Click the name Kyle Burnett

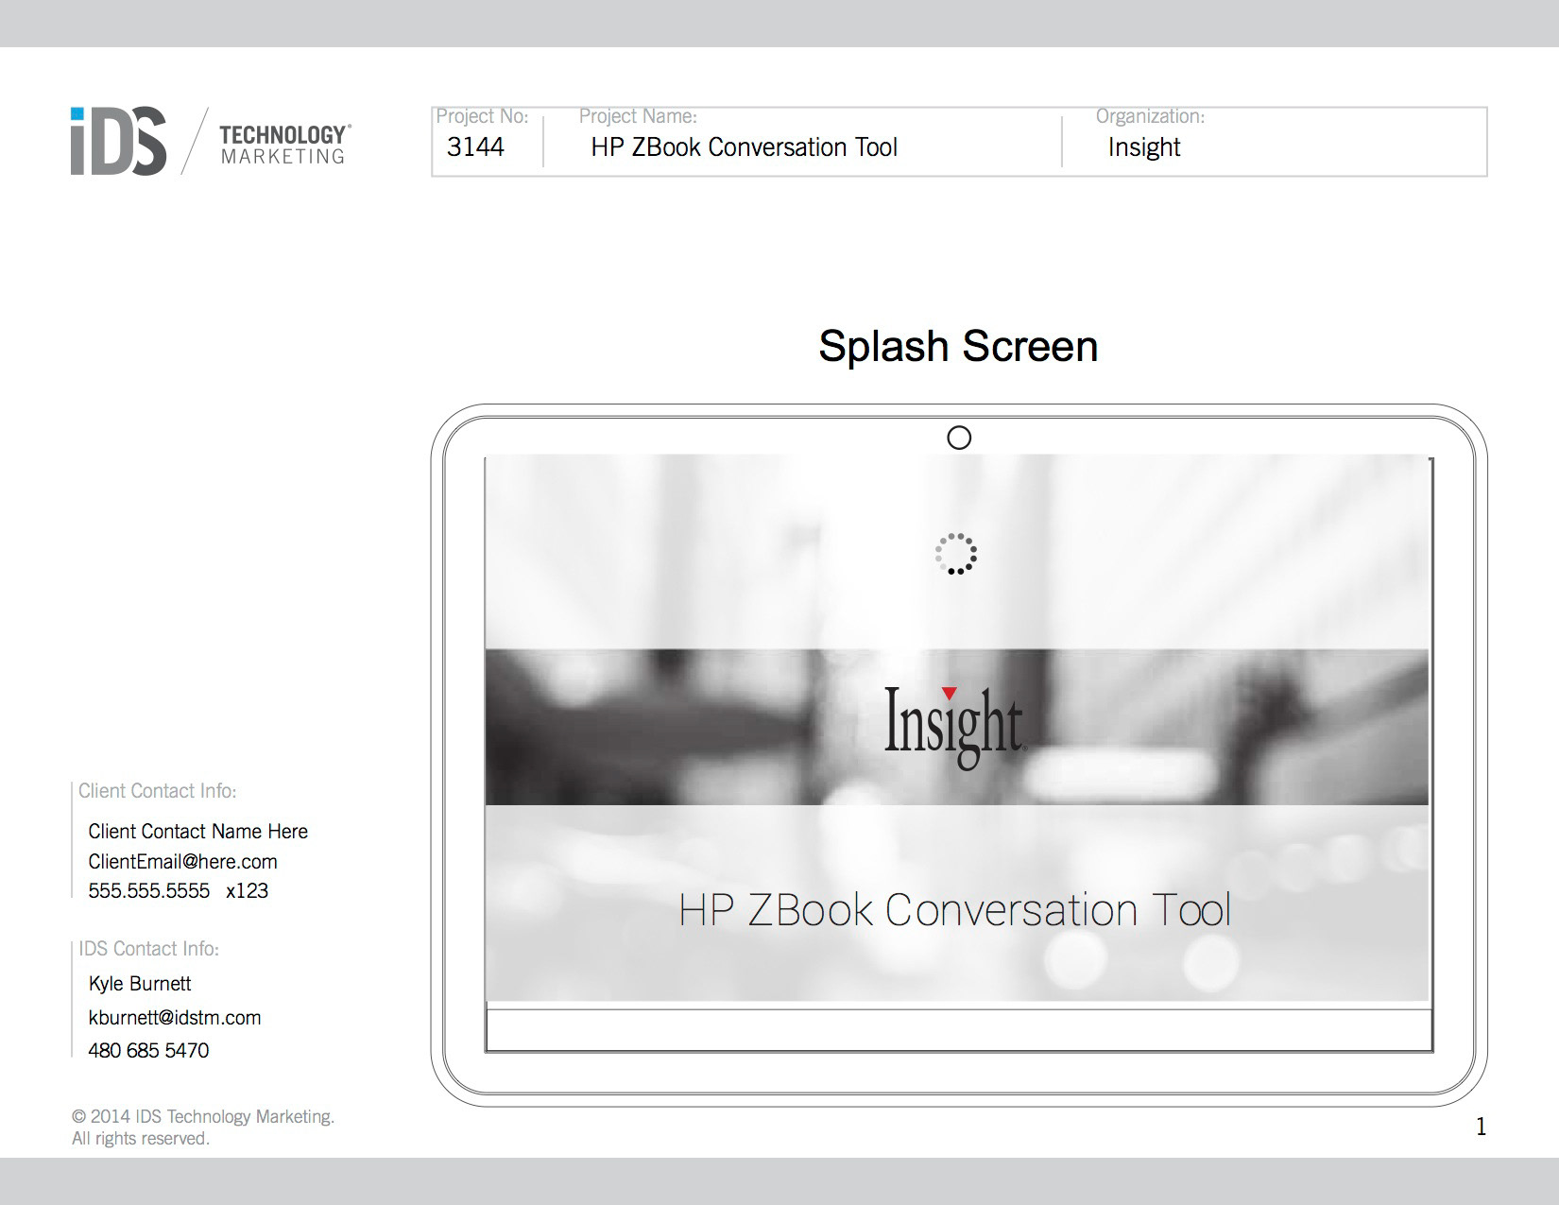pyautogui.click(x=140, y=984)
